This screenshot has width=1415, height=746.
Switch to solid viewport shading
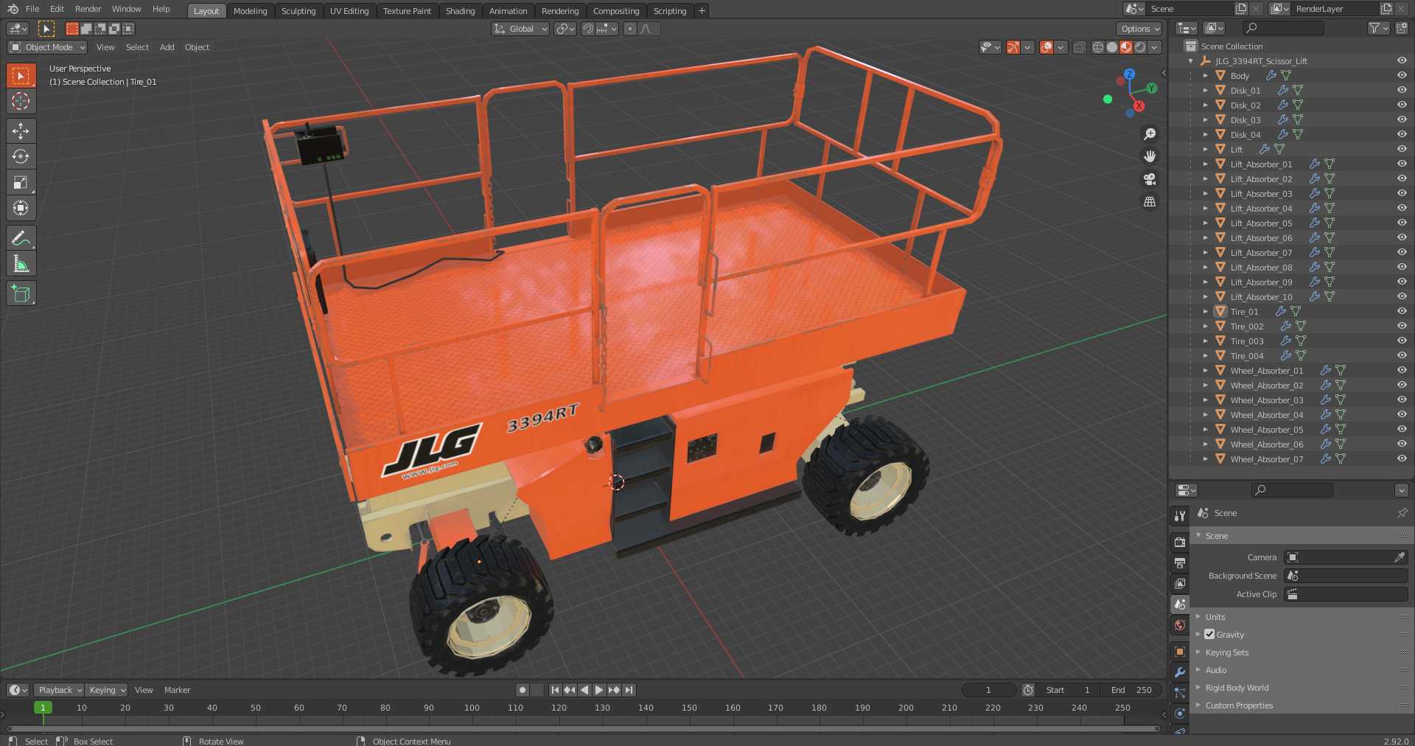click(1112, 47)
